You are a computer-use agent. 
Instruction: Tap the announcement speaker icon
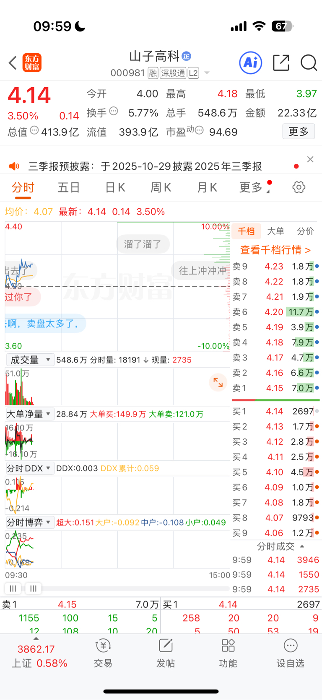pos(14,166)
